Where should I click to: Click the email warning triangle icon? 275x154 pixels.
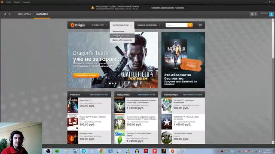point(93,8)
